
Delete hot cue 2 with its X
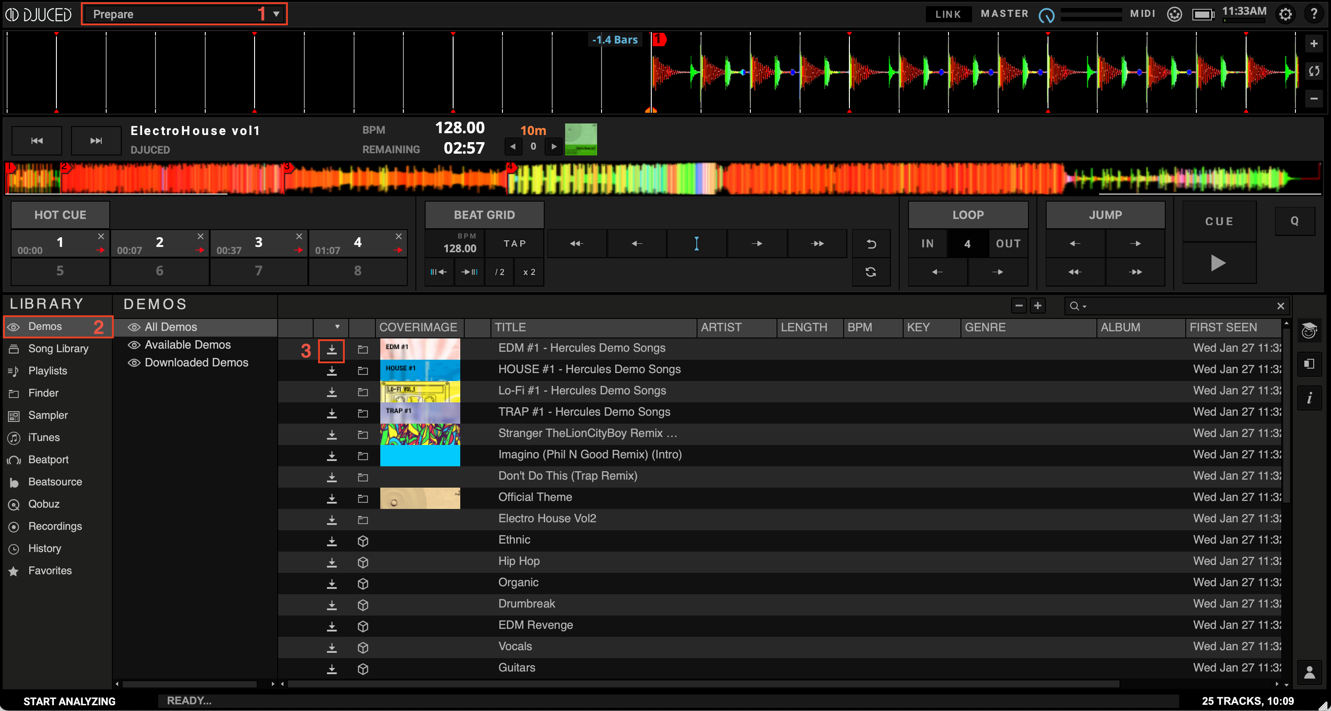tap(200, 236)
